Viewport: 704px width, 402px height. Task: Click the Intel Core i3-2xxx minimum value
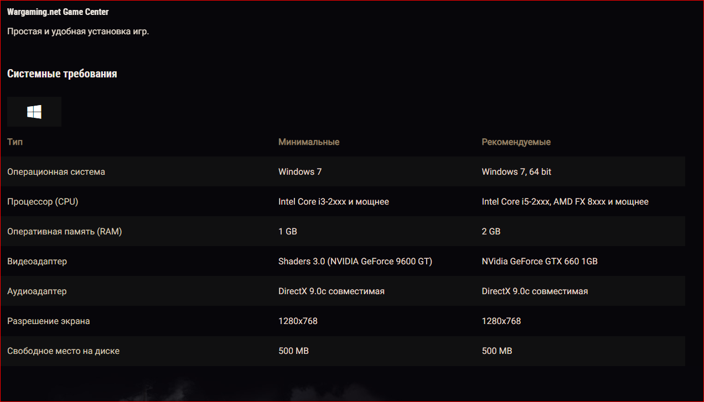[334, 202]
